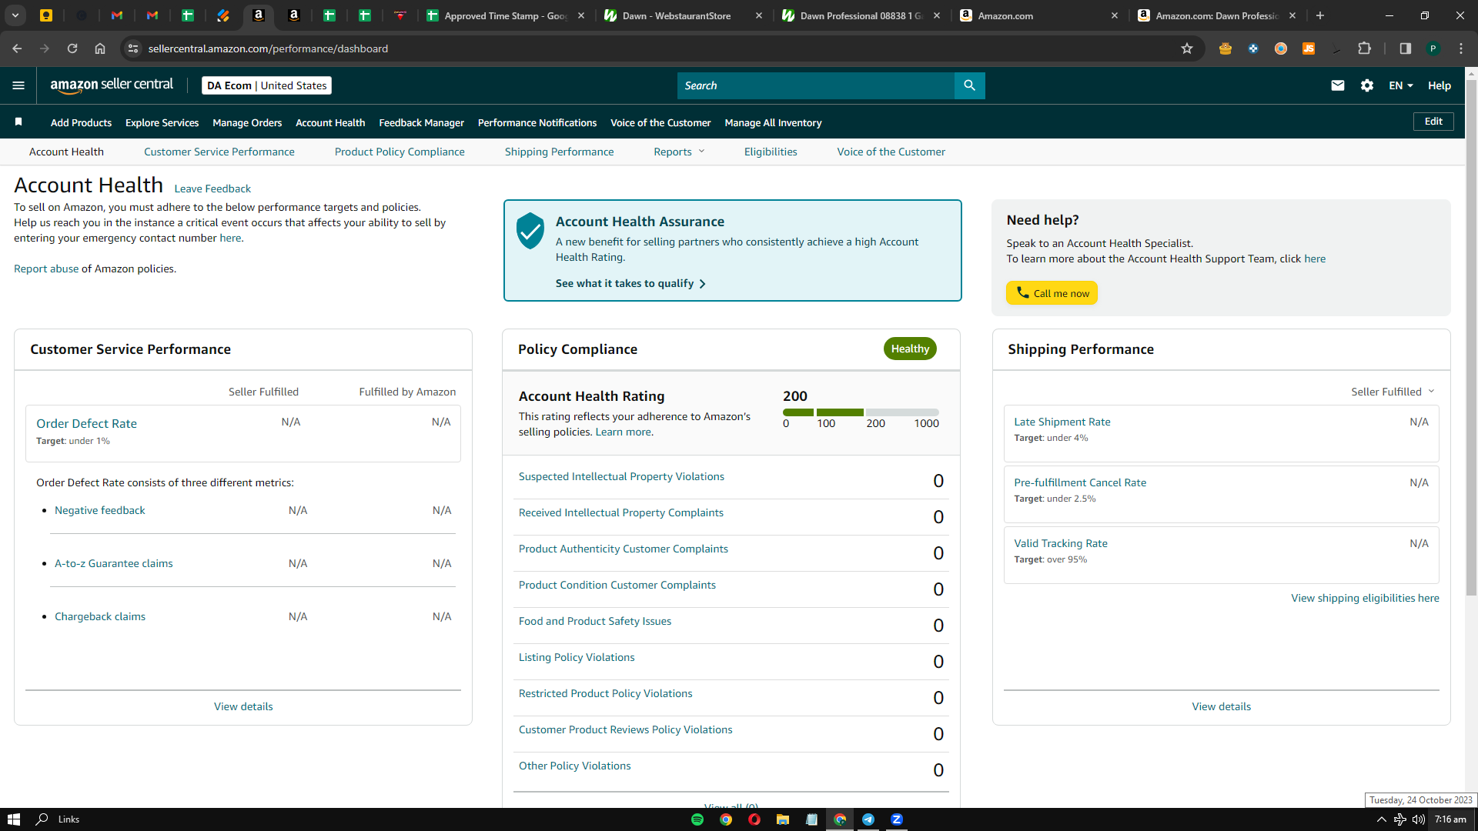This screenshot has height=831, width=1478.
Task: Open the Chrome profile avatar P
Action: [1433, 48]
